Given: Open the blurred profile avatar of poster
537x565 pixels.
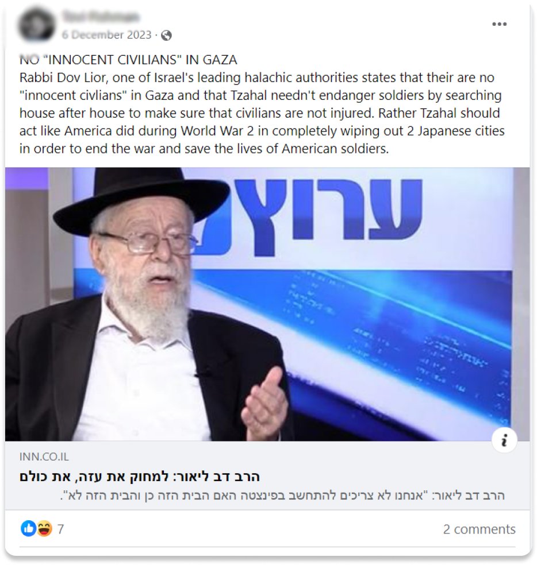Looking at the screenshot, I should pos(36,25).
